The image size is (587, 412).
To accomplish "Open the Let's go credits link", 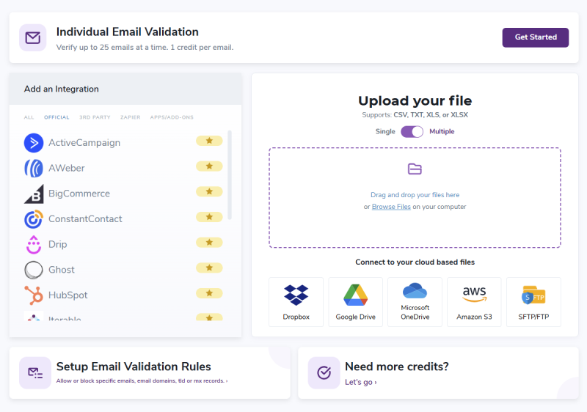I will coord(360,382).
